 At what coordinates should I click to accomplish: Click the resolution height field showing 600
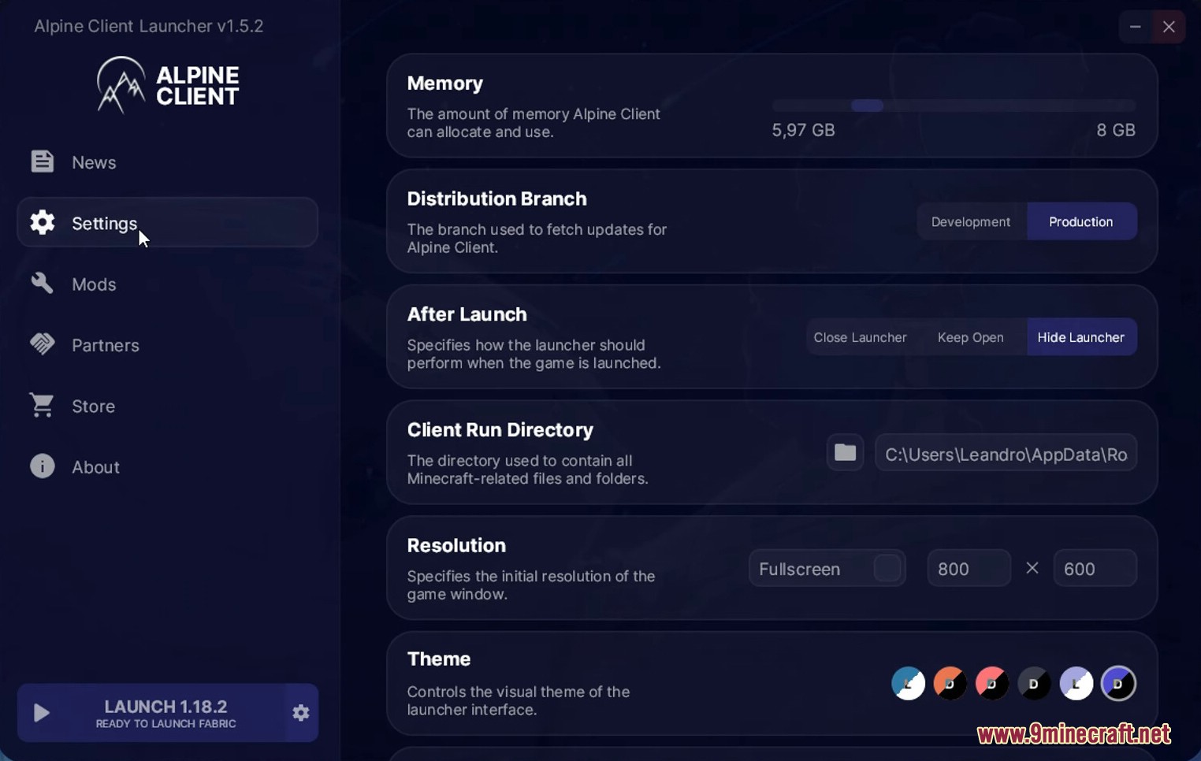(1095, 568)
